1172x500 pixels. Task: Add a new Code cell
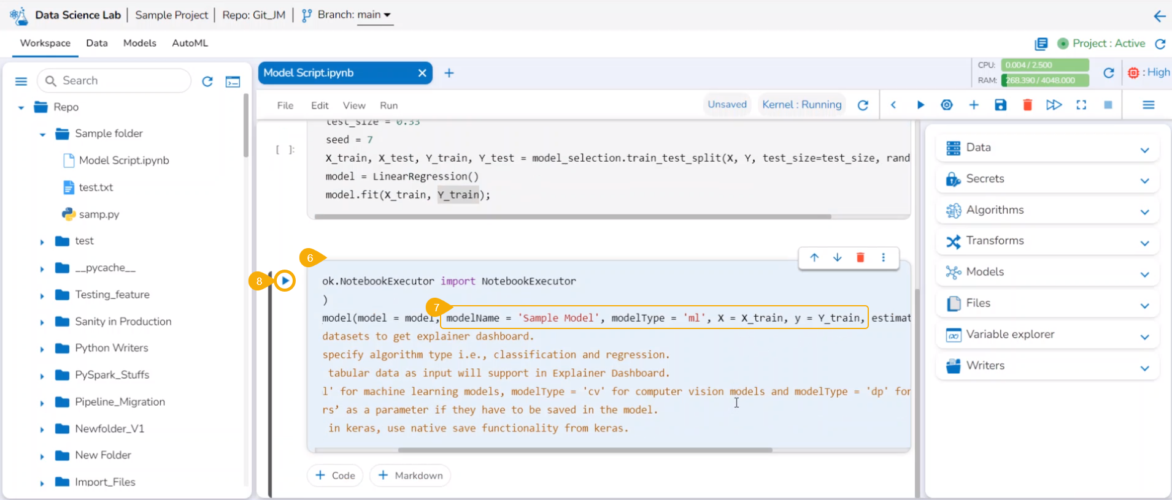pos(335,475)
